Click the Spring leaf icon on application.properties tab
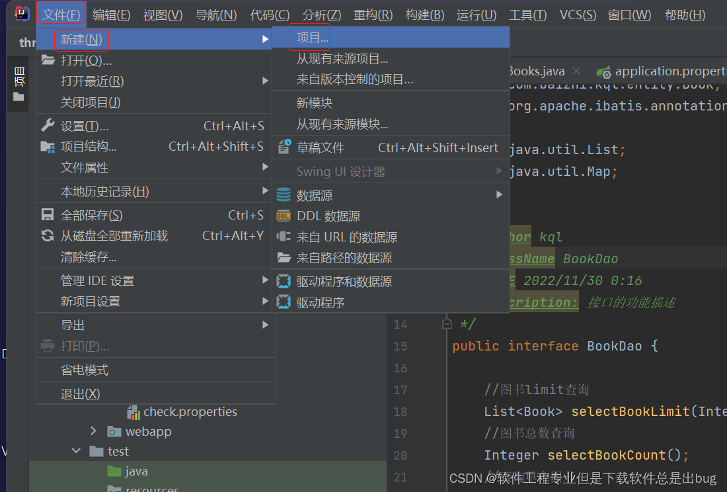 pyautogui.click(x=604, y=70)
